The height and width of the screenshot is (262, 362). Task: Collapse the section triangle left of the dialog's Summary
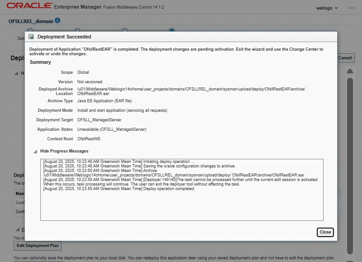click(17, 73)
